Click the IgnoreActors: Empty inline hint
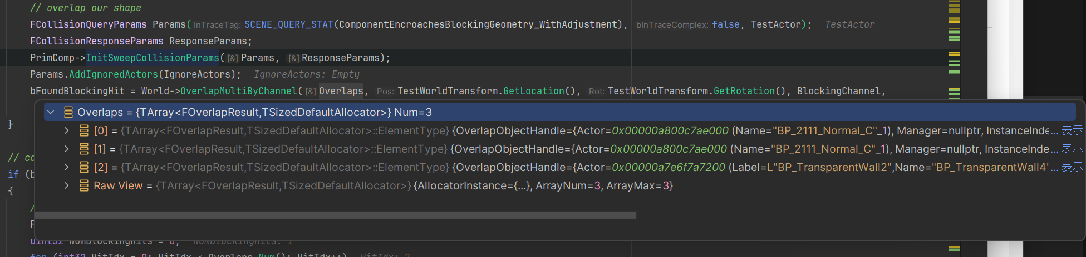 tap(307, 74)
